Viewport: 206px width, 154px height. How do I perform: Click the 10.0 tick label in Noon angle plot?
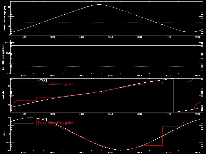(8, 53)
